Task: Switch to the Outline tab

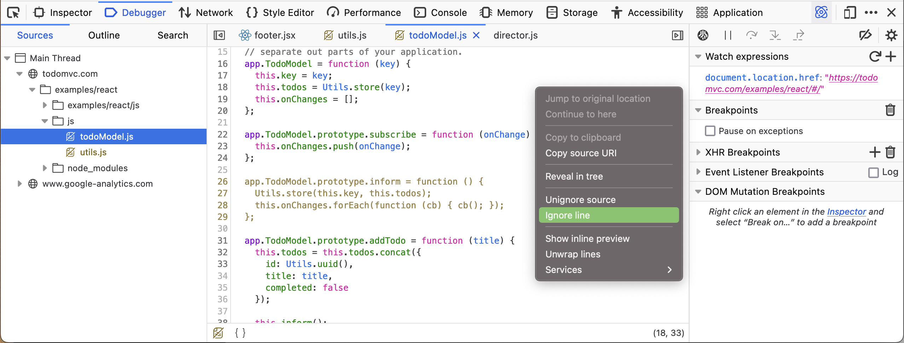Action: click(104, 35)
